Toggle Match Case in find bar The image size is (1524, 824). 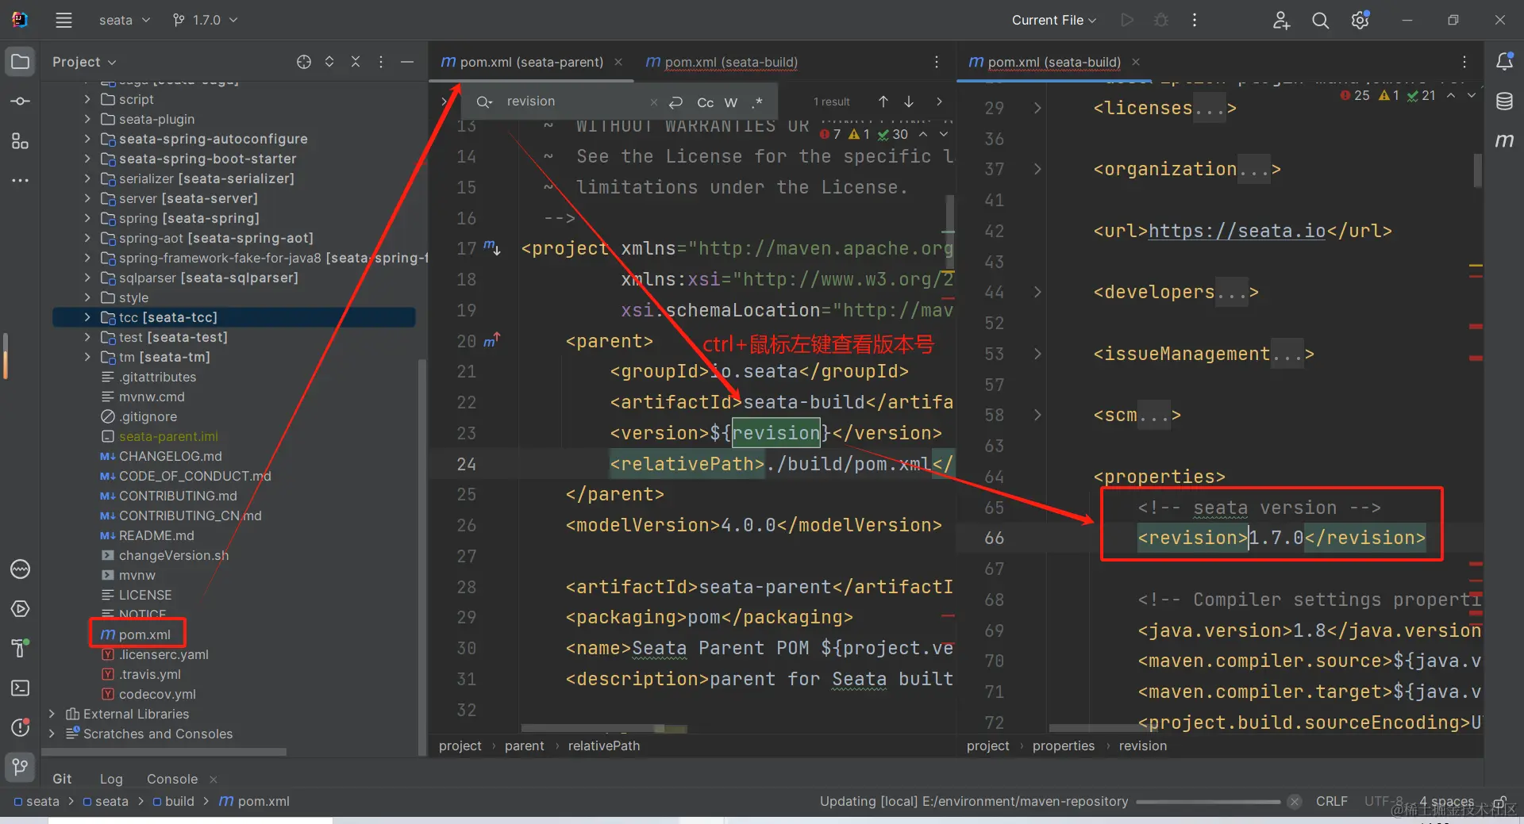pyautogui.click(x=705, y=102)
